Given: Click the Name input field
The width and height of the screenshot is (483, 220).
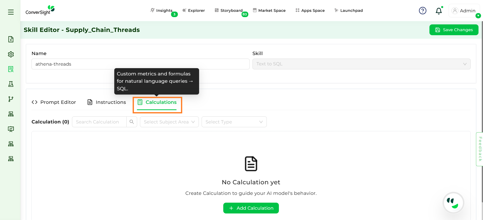Looking at the screenshot, I should coord(140,64).
